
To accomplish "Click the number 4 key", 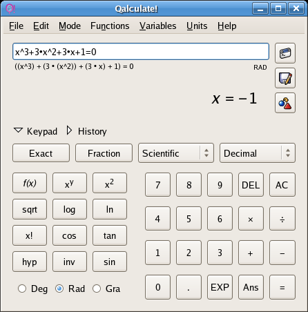I will click(x=157, y=219).
